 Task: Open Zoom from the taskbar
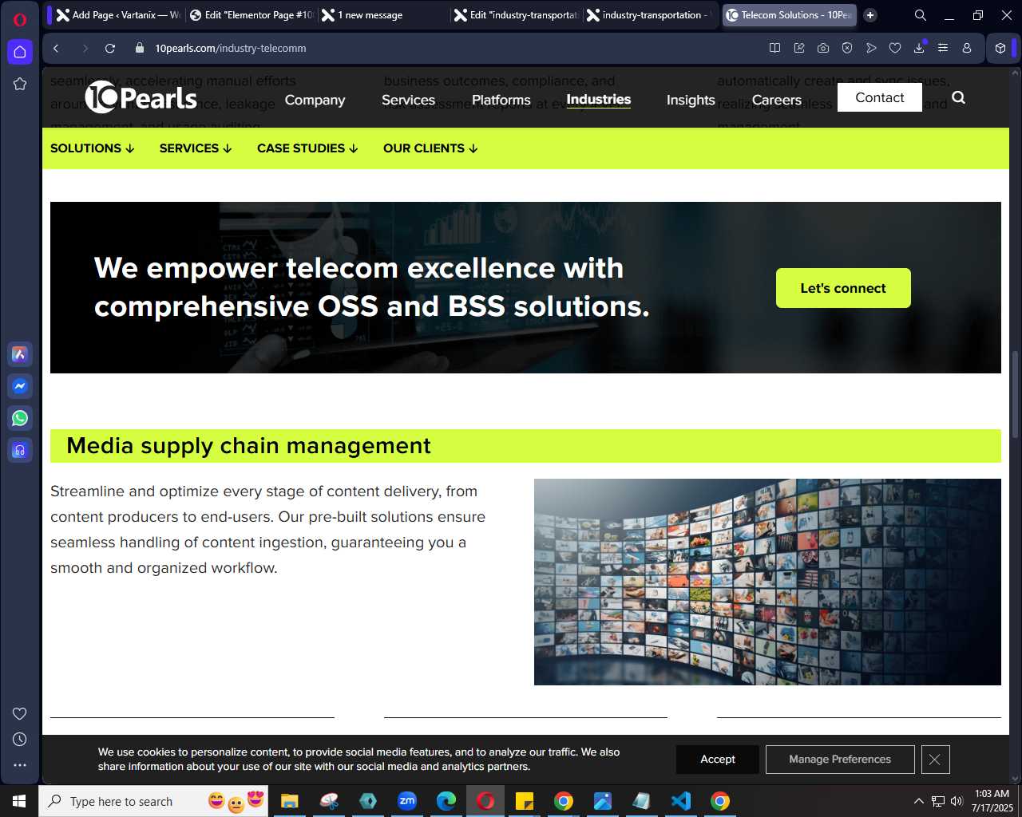click(407, 801)
